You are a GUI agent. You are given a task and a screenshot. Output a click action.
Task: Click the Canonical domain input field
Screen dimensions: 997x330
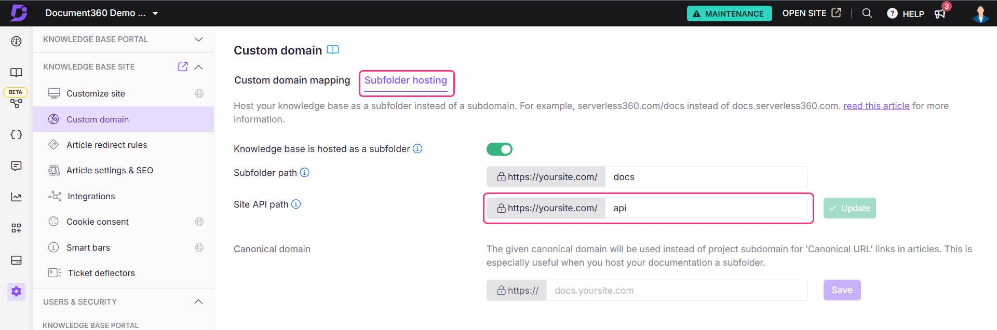[677, 291]
